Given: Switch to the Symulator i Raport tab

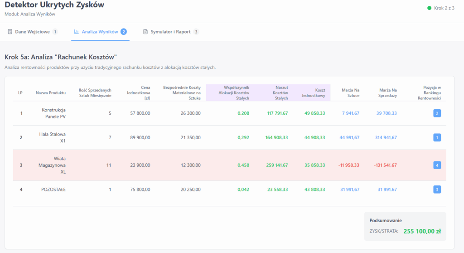Looking at the screenshot, I should pos(171,32).
